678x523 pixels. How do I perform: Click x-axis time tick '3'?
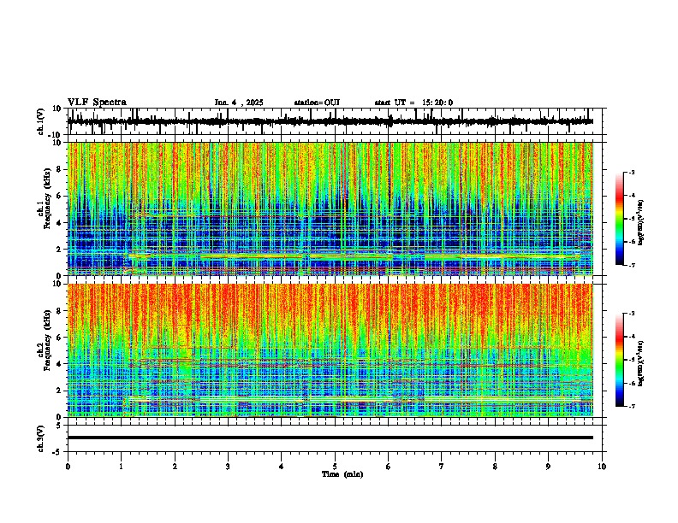coord(228,467)
